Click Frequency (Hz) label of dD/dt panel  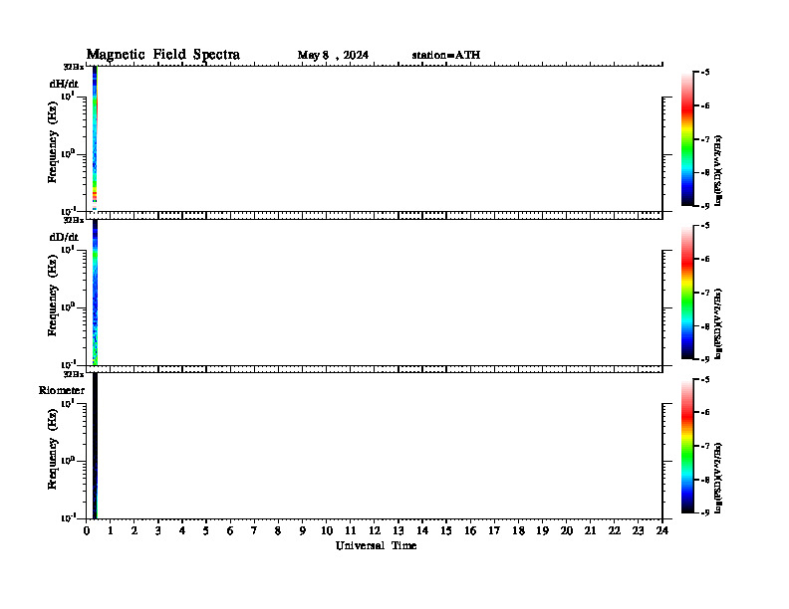[53, 296]
